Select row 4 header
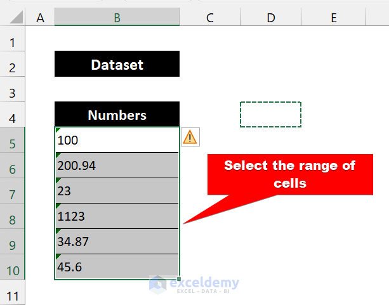 tap(13, 115)
